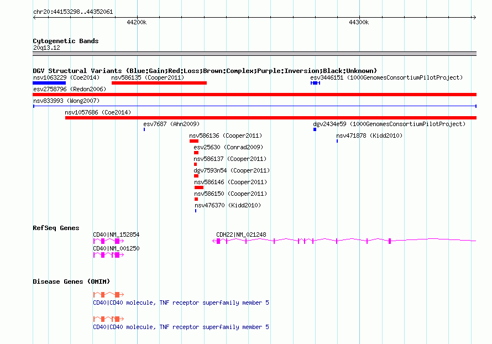
Task: Click the nsv471878 Kidd2010 blue marker
Action: click(x=337, y=141)
